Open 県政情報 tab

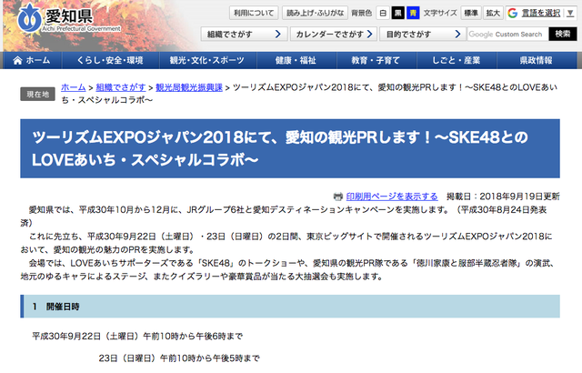point(537,60)
